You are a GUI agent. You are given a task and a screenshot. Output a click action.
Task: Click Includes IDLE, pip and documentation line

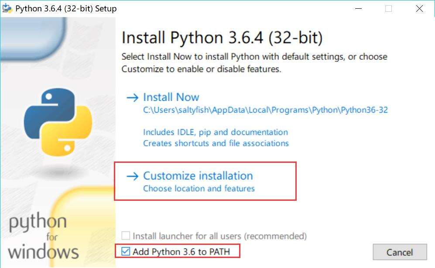coord(216,132)
